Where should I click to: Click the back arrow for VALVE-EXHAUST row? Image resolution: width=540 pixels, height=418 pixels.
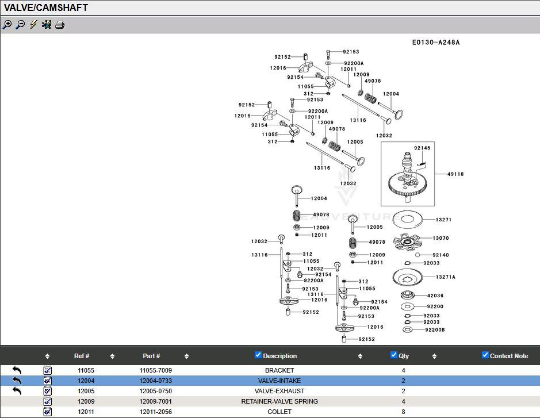coord(17,391)
